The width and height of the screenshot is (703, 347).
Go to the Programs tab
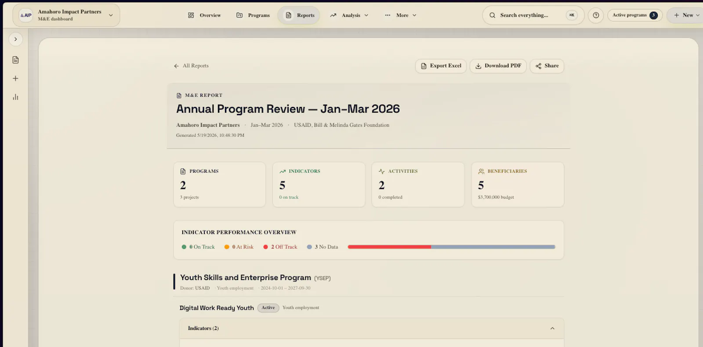pyautogui.click(x=253, y=15)
